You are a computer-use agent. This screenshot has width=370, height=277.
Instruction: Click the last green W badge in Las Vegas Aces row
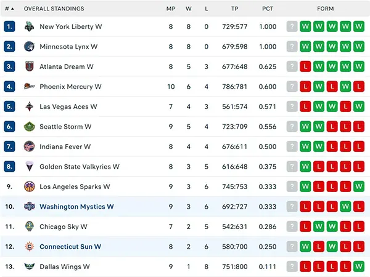(359, 106)
